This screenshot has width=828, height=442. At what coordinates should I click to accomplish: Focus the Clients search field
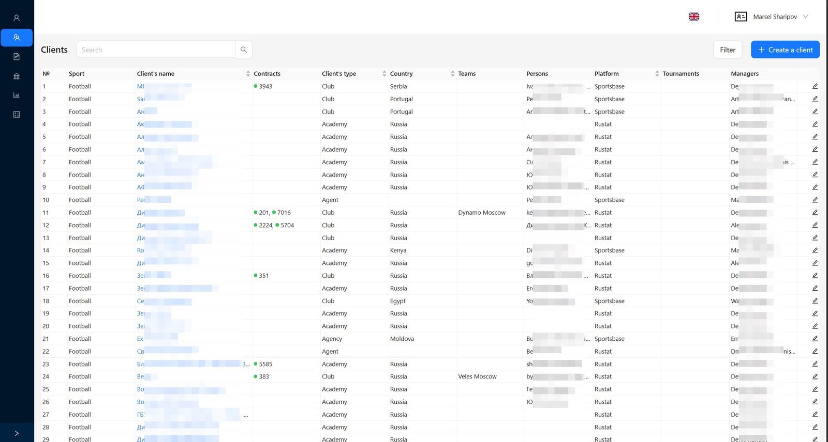(x=156, y=50)
